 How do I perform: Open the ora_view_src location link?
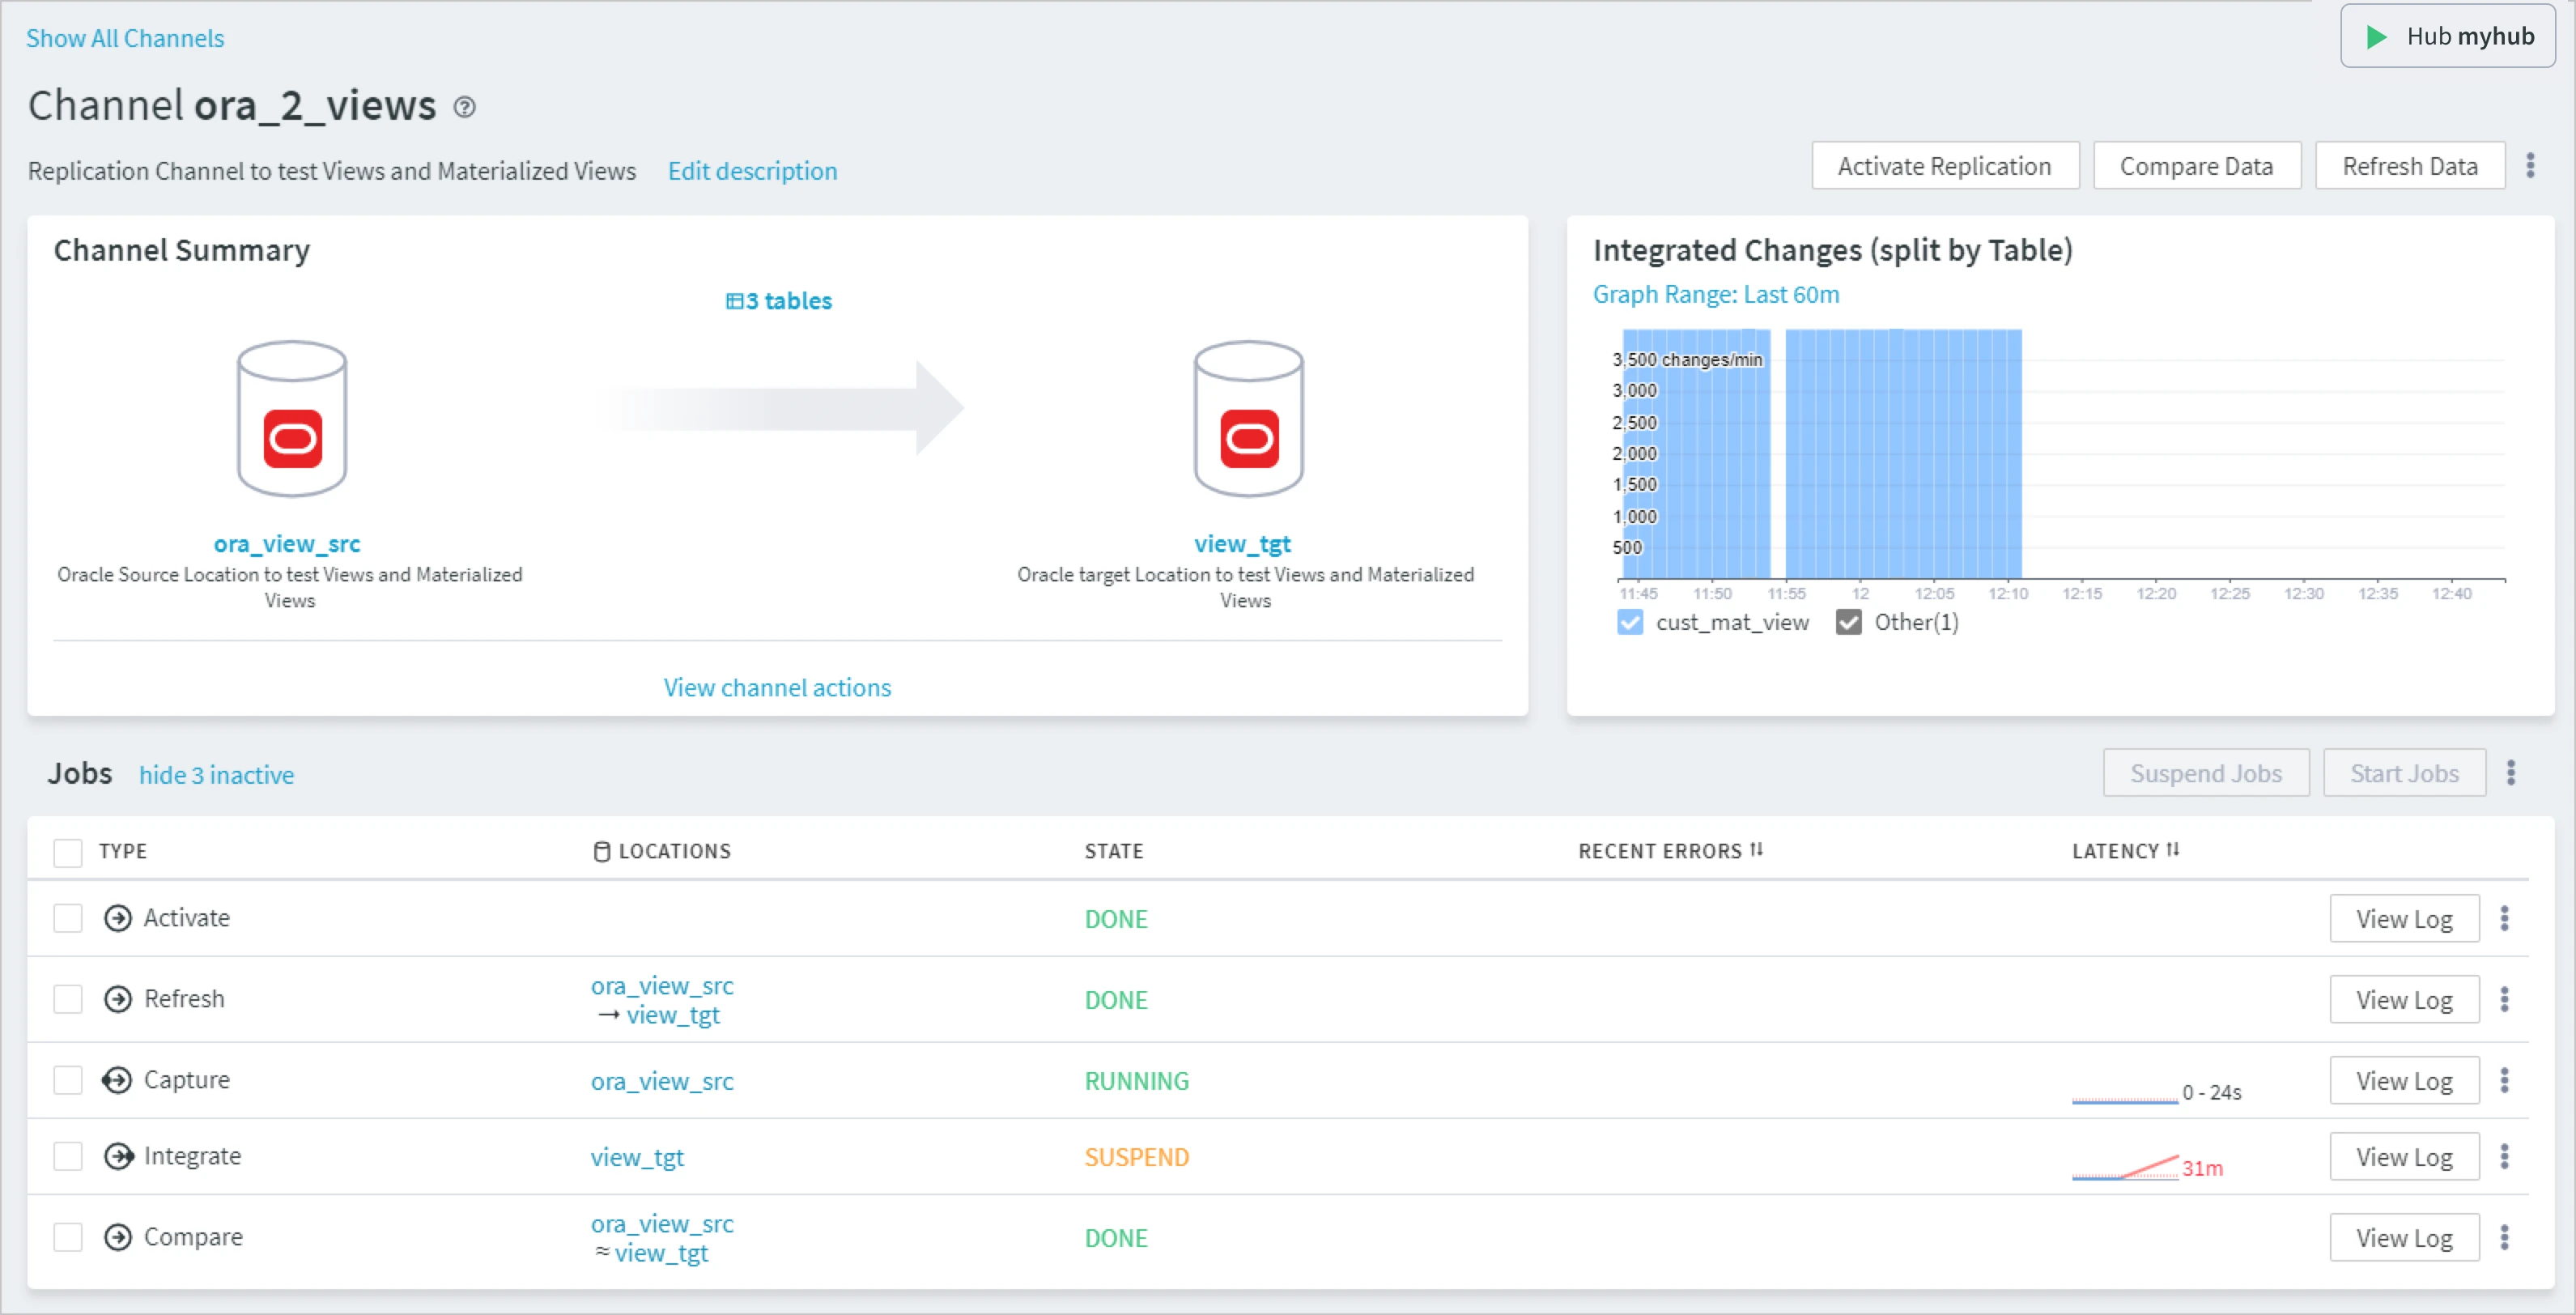[286, 543]
